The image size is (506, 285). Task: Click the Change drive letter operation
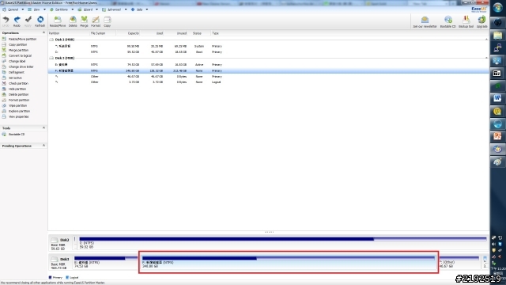(21, 66)
